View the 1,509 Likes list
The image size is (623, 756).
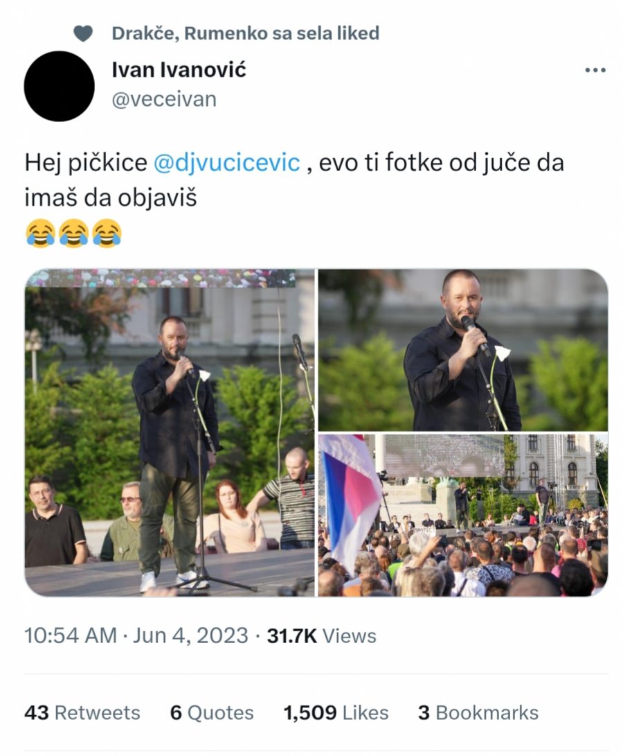click(x=336, y=712)
